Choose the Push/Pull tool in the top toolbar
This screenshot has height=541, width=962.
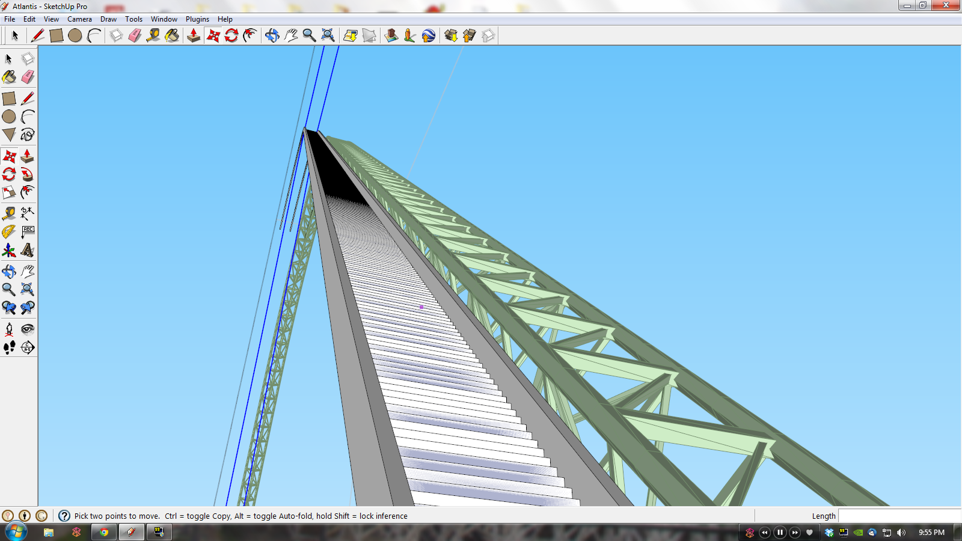[194, 35]
